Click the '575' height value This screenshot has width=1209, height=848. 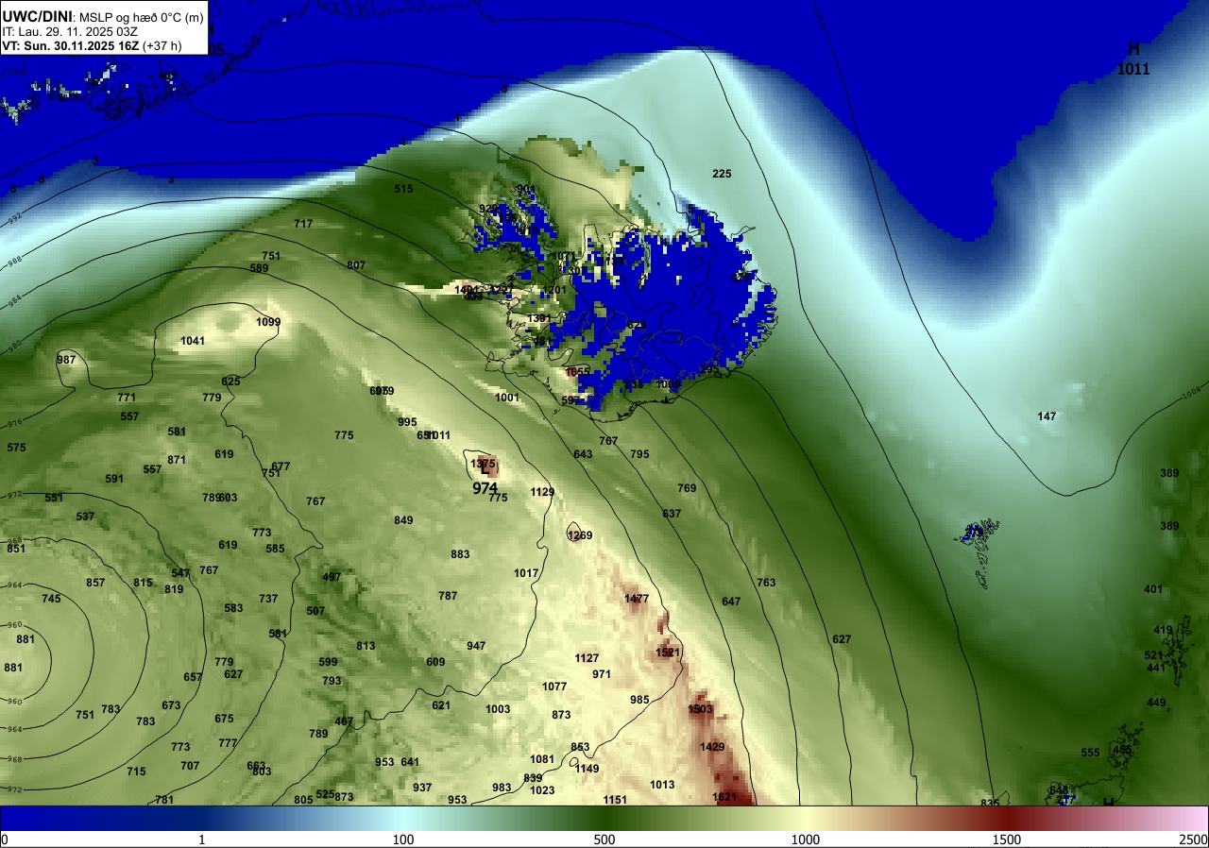(x=16, y=448)
